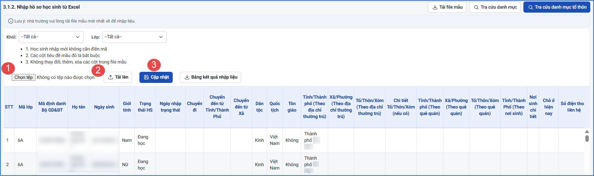The height and width of the screenshot is (176, 594).
Task: Click the Tải lên button
Action: coord(118,77)
